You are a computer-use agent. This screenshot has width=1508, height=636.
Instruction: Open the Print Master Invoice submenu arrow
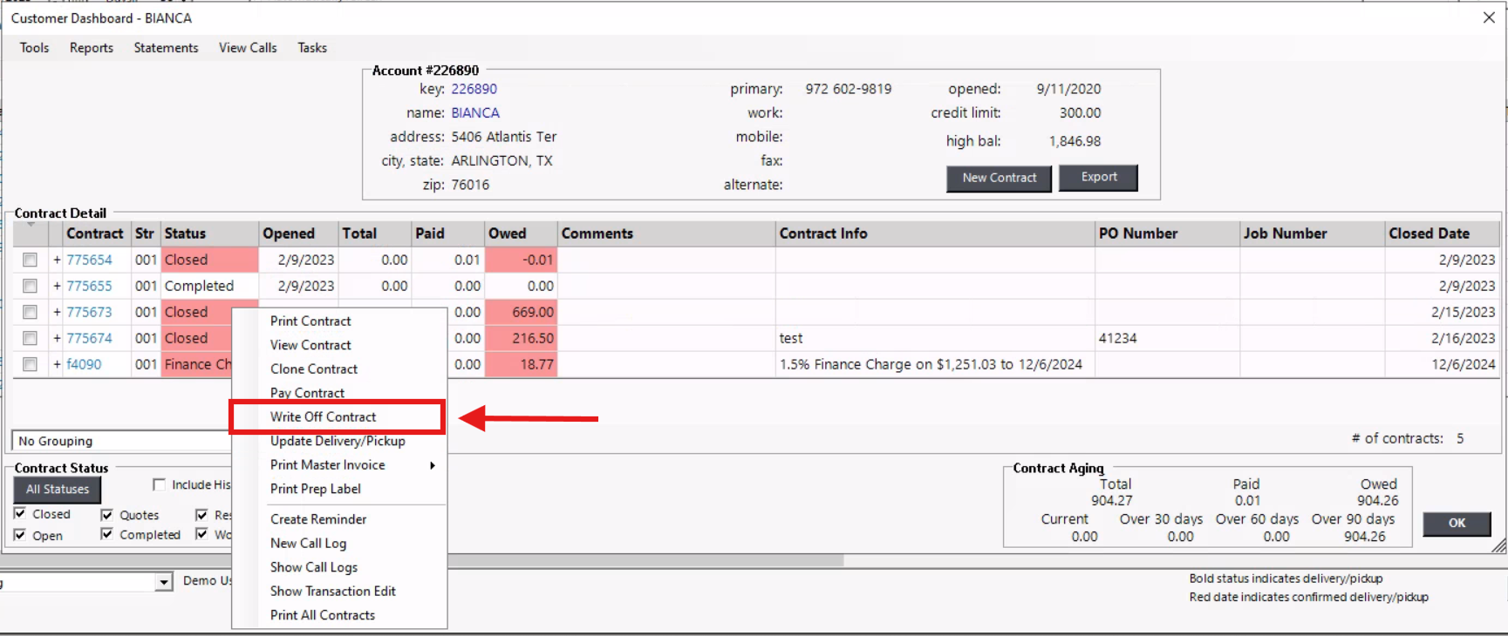coord(433,465)
